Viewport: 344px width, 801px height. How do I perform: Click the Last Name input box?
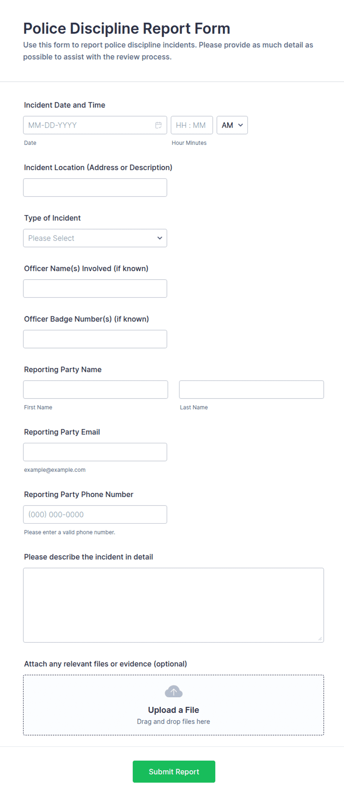(252, 390)
